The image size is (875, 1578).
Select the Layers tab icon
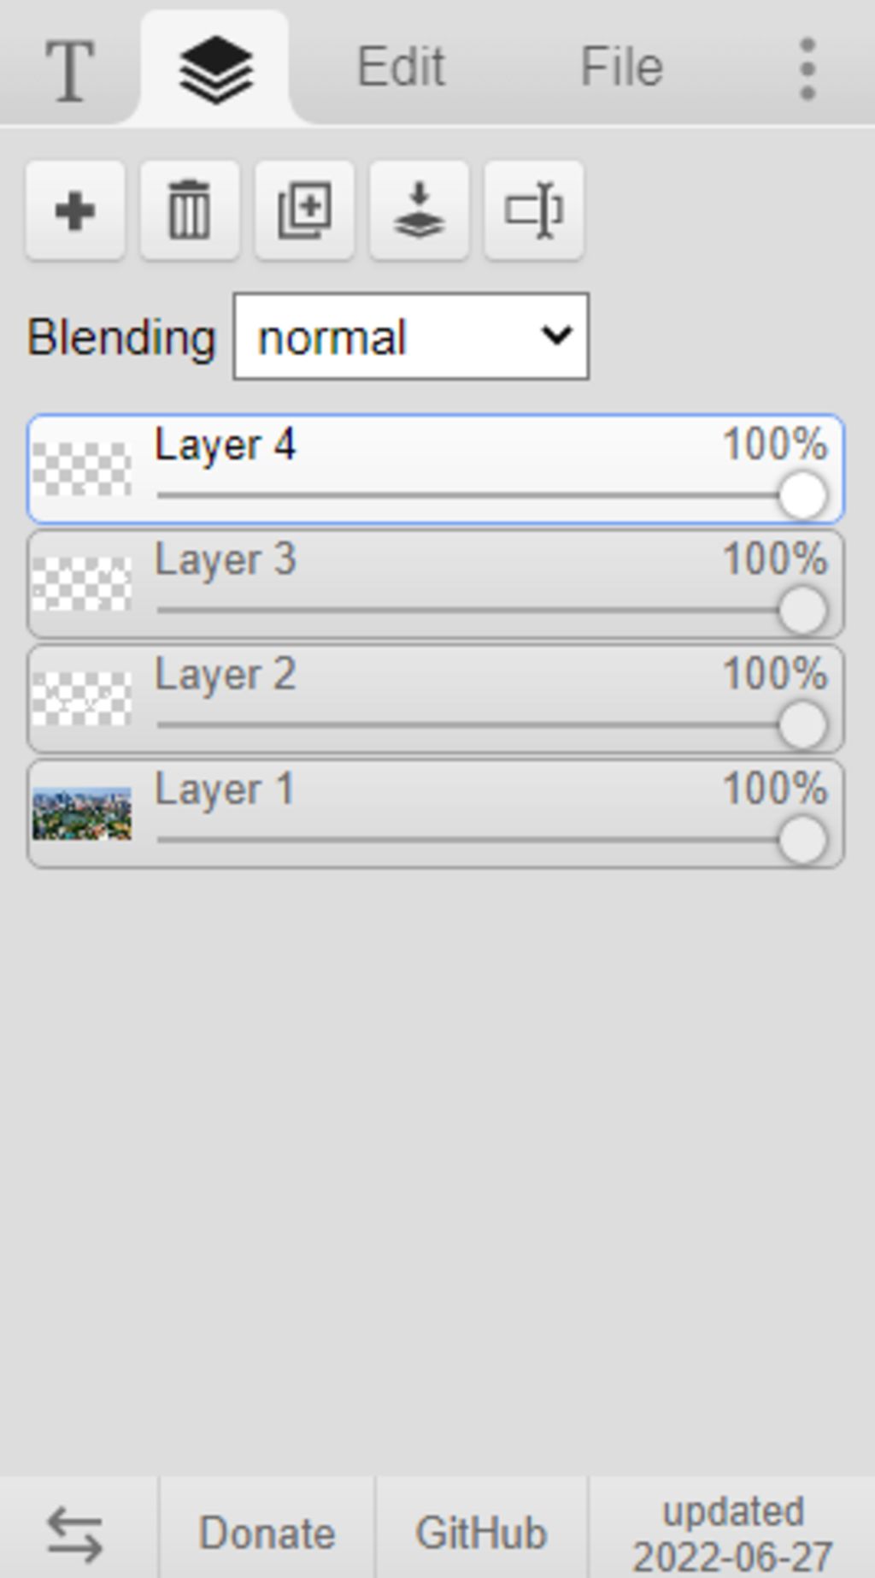(215, 68)
